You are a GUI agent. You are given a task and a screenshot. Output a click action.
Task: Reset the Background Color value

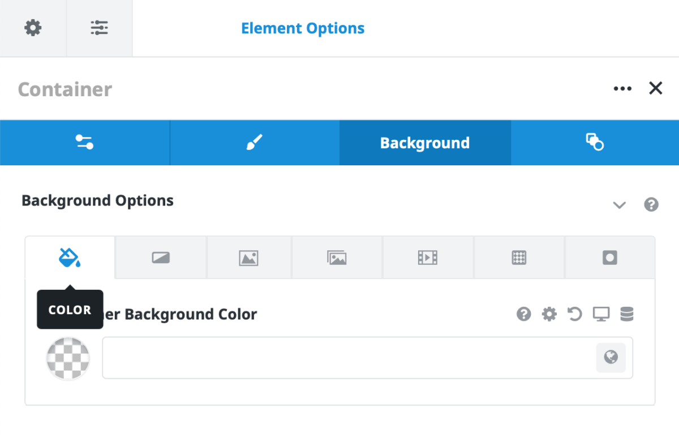[575, 314]
